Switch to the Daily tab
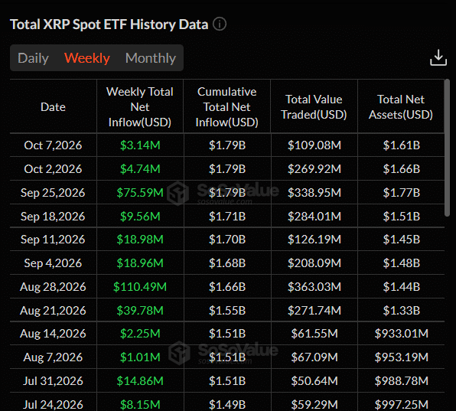This screenshot has width=456, height=411. coord(33,58)
